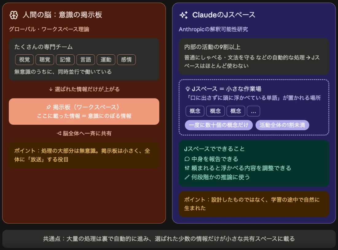The width and height of the screenshot is (338, 250).
Task: Click the text たくさんの専門チーム
Action: pos(43,47)
